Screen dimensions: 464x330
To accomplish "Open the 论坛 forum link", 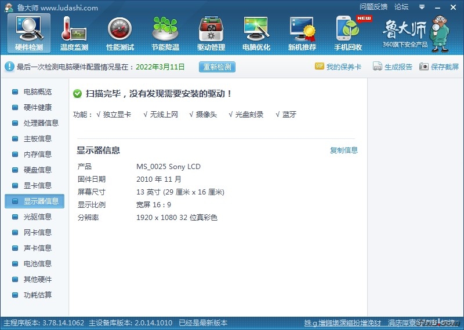I will point(401,7).
